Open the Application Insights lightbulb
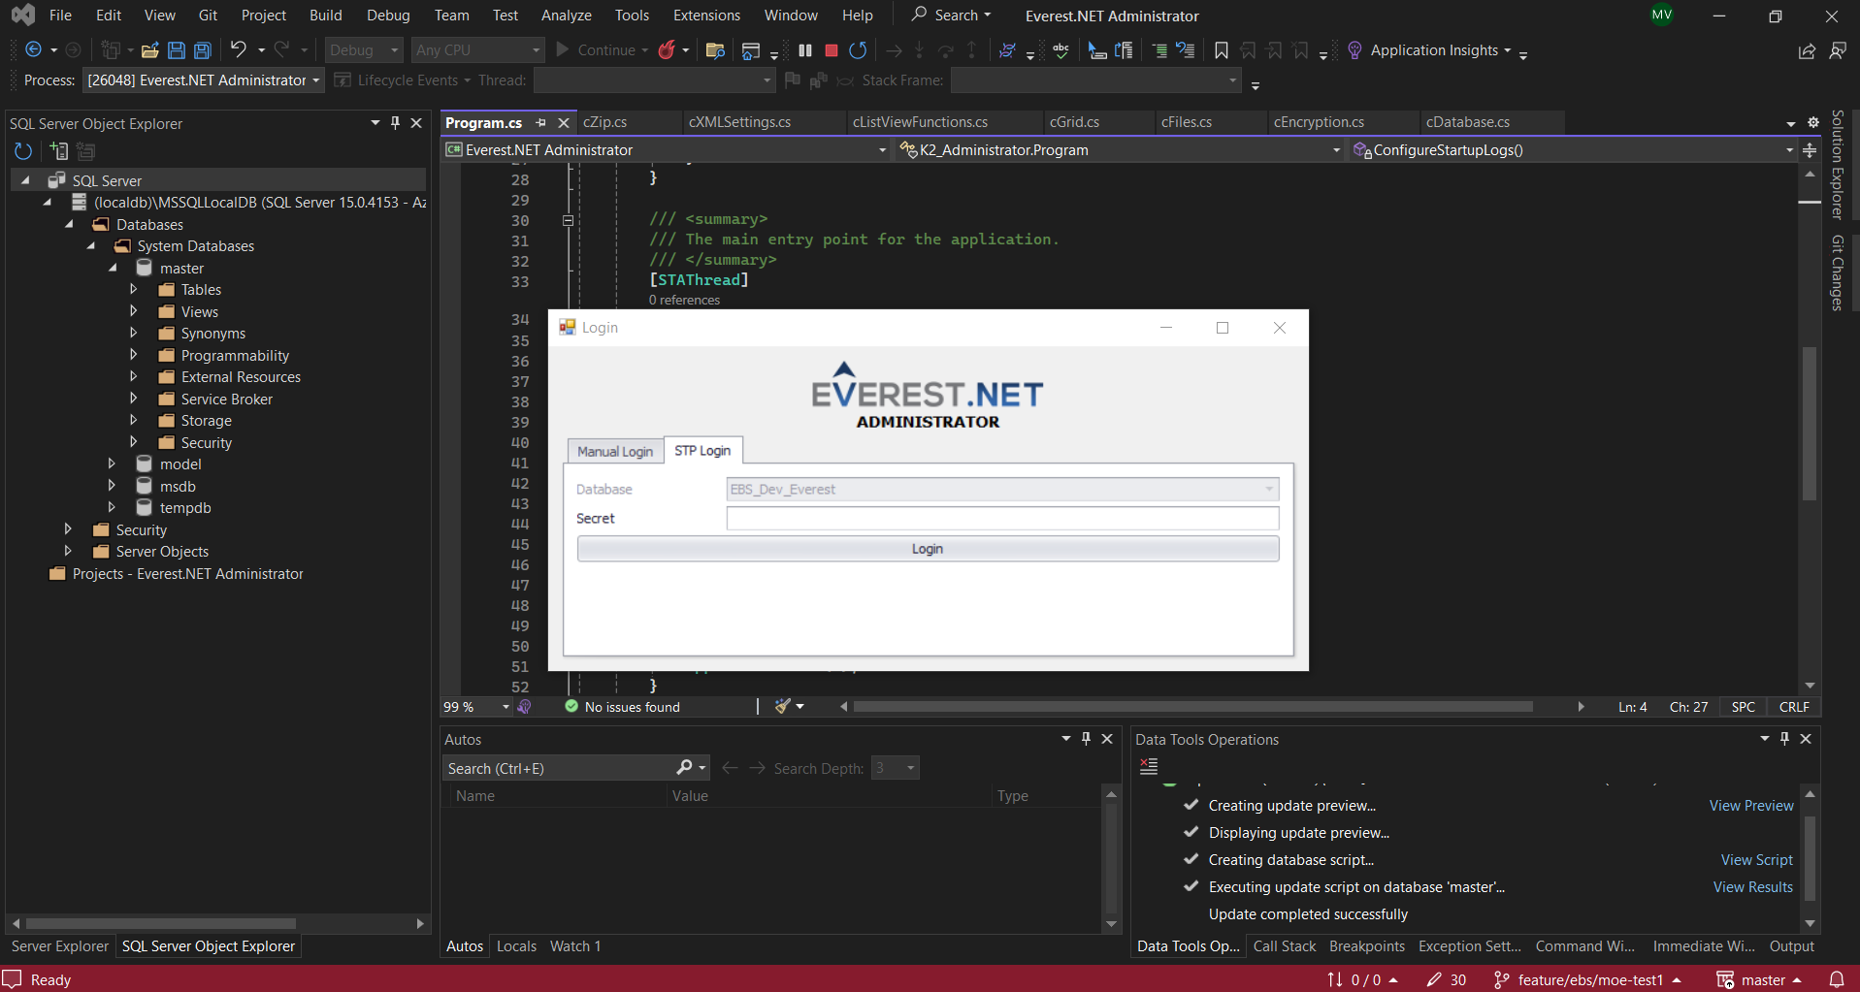The image size is (1860, 992). 1354,50
